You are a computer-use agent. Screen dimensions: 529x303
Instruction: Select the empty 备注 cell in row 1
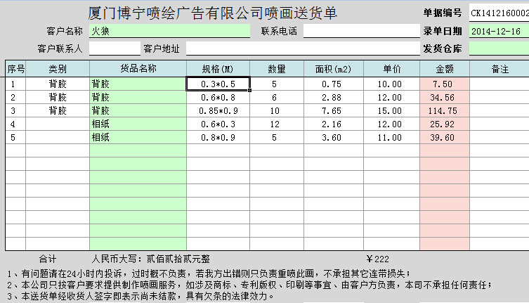[499, 84]
